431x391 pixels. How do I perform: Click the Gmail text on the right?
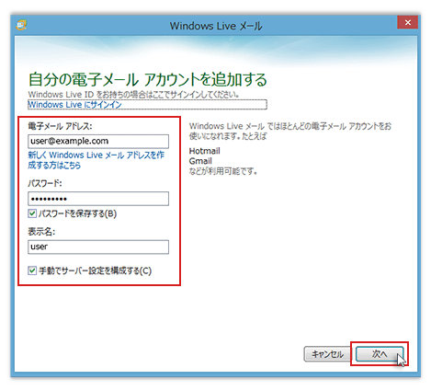point(200,161)
